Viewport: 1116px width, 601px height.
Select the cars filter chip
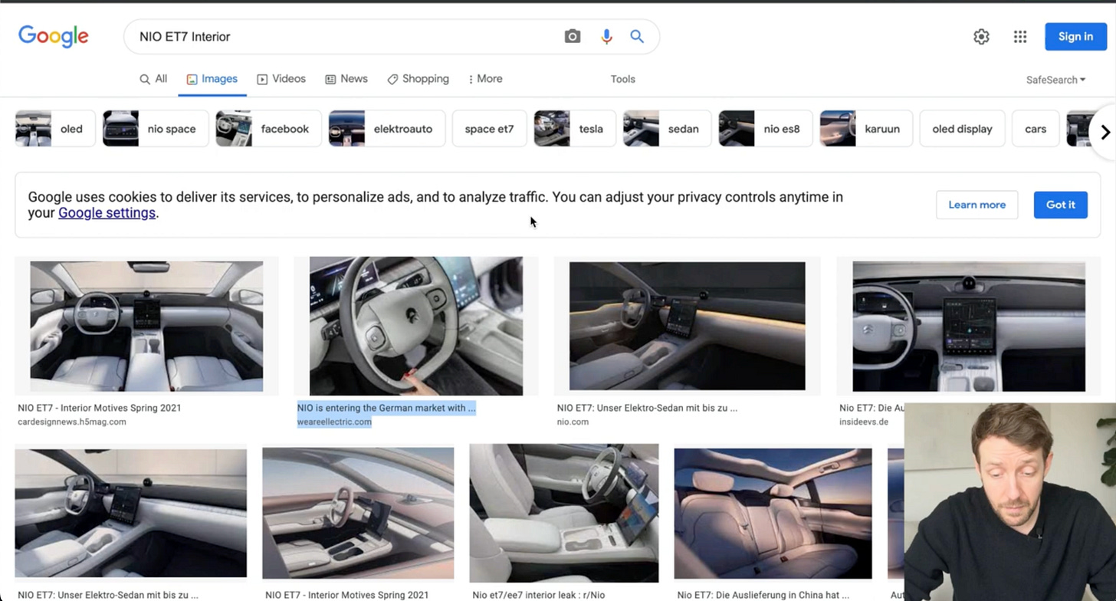click(x=1036, y=129)
